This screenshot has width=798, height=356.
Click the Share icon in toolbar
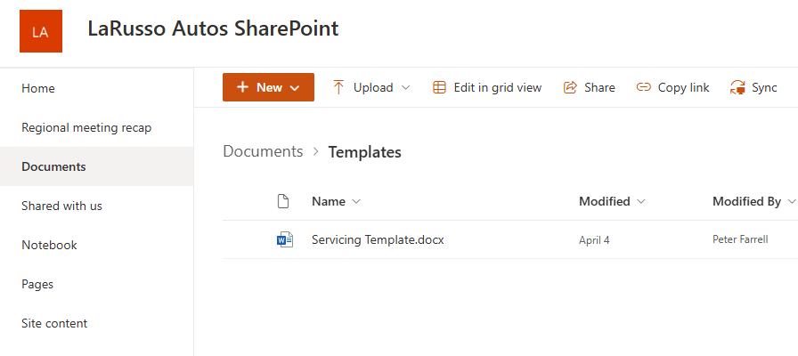tap(571, 87)
